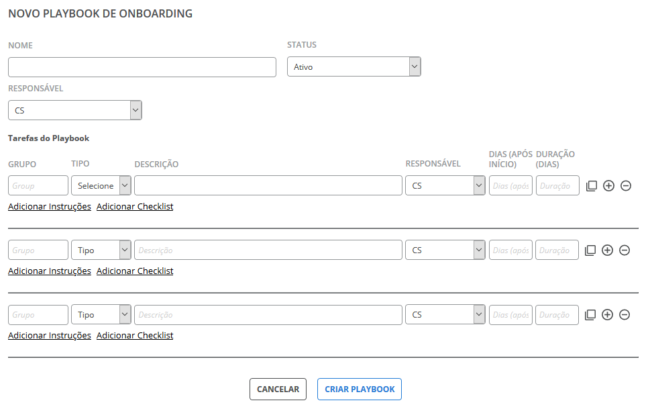
Task: Focus the Nome input field
Action: tap(142, 67)
